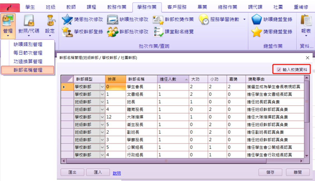This screenshot has height=181, width=315.
Task: Open the 報表 clipboard icon
Action: point(306,20)
